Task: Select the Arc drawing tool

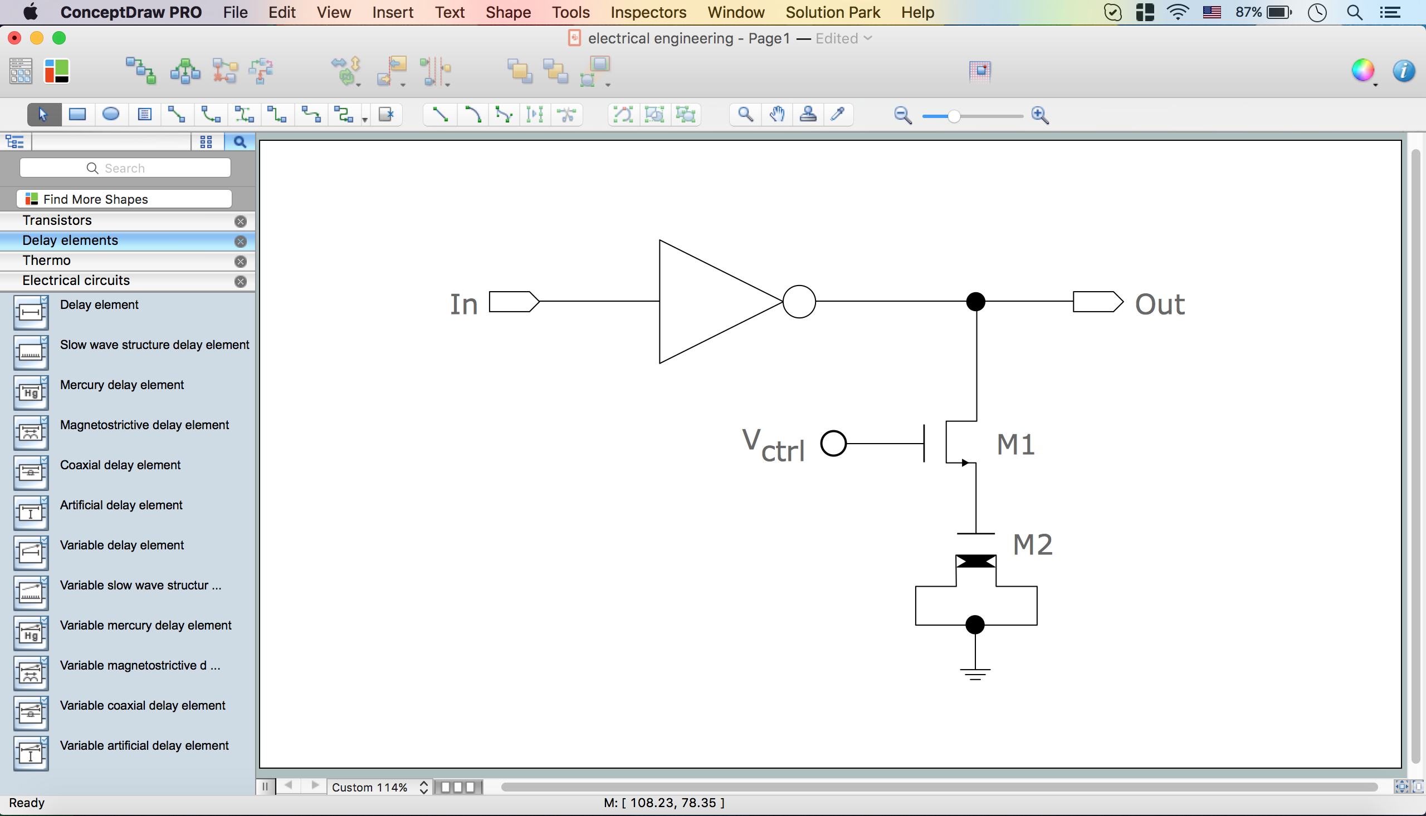Action: (x=472, y=115)
